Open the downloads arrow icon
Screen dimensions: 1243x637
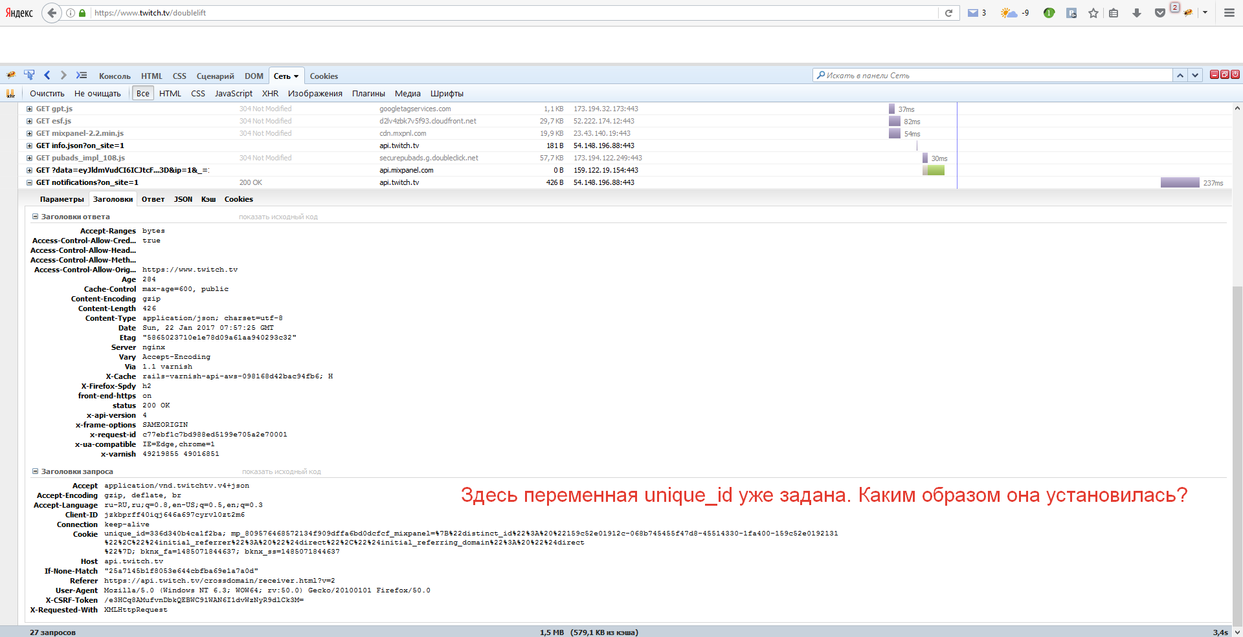tap(1136, 13)
